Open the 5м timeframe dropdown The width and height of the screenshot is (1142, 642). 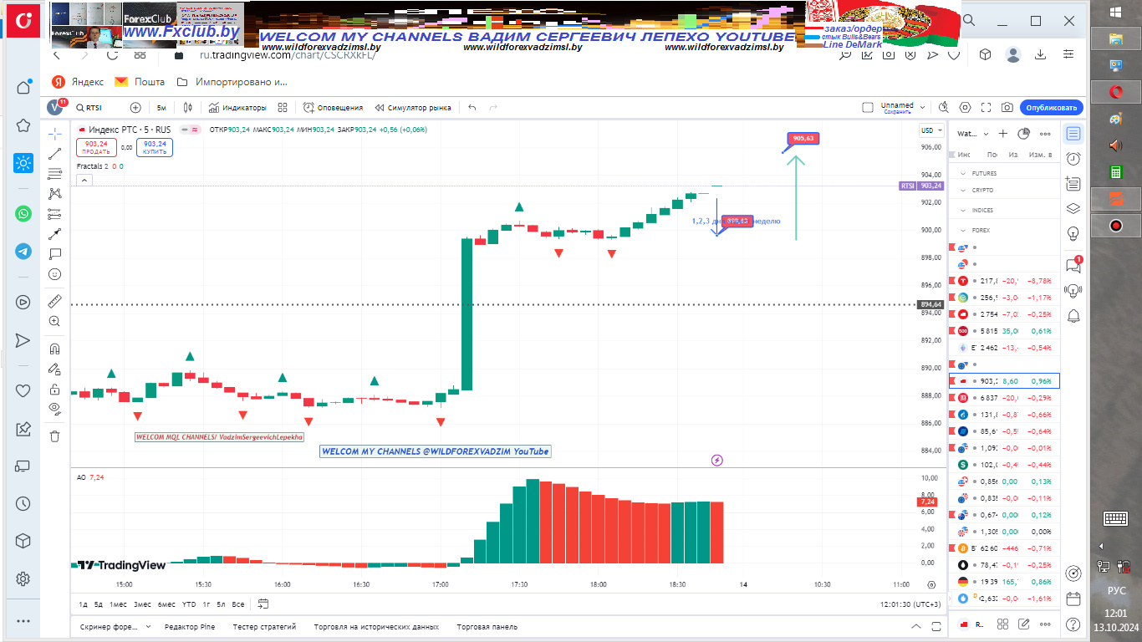(161, 108)
